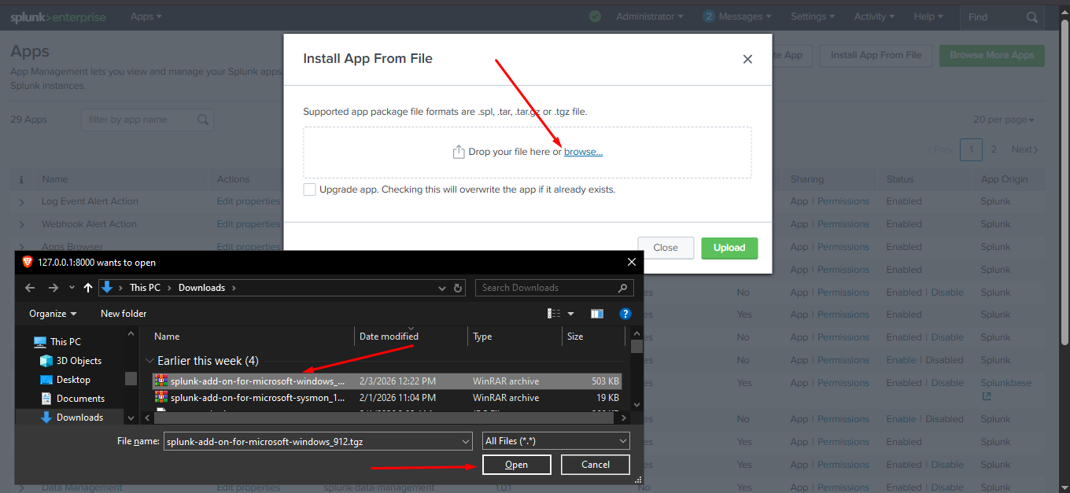This screenshot has height=493, width=1070.
Task: Select the splunk-add-on-for-microsoft-windows archive file
Action: [387, 381]
